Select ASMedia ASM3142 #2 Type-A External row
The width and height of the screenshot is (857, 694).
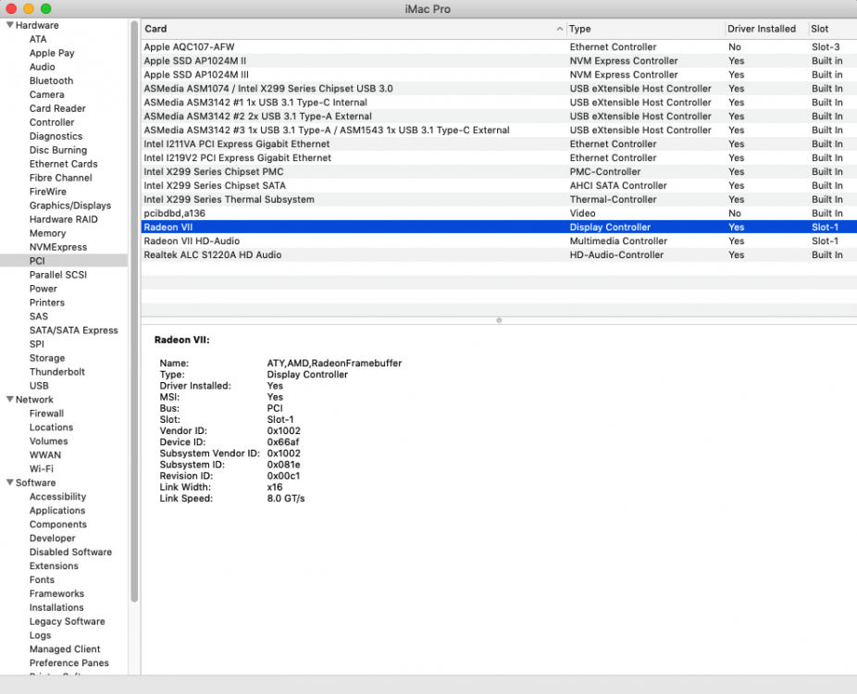tap(499, 117)
